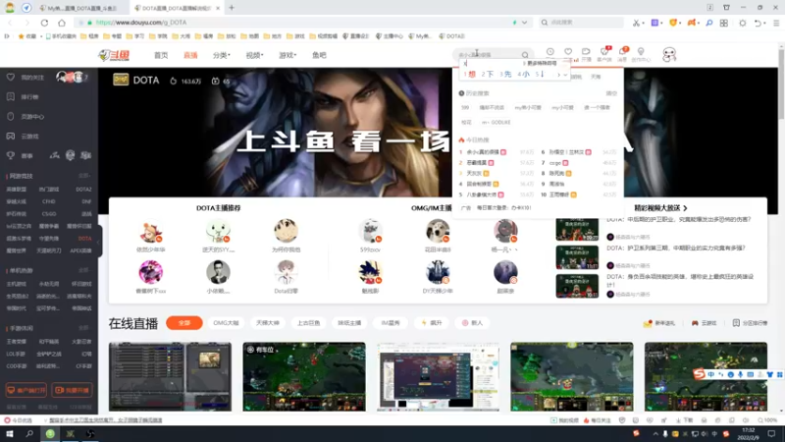Open the client download icon with badge
Image resolution: width=785 pixels, height=442 pixels.
click(x=604, y=52)
